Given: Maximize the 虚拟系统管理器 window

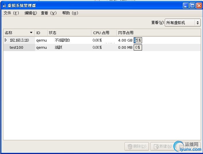Looking at the screenshot, I should [192, 6].
